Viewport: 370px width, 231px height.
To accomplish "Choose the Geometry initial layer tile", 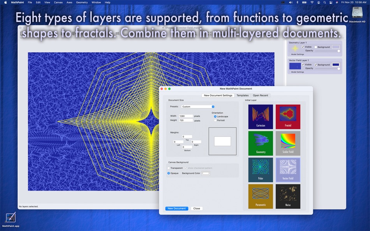I will click(x=261, y=143).
